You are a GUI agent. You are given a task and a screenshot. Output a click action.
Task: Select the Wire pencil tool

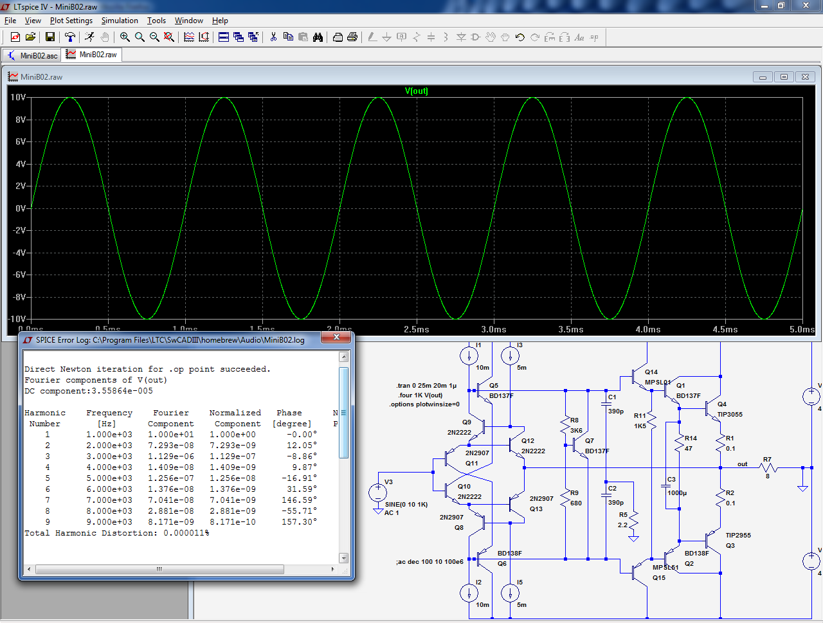pyautogui.click(x=372, y=37)
